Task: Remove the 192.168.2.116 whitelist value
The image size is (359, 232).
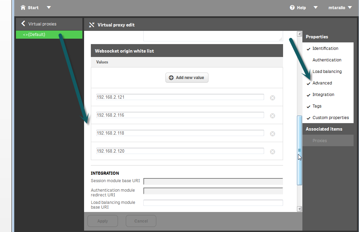Action: [273, 116]
